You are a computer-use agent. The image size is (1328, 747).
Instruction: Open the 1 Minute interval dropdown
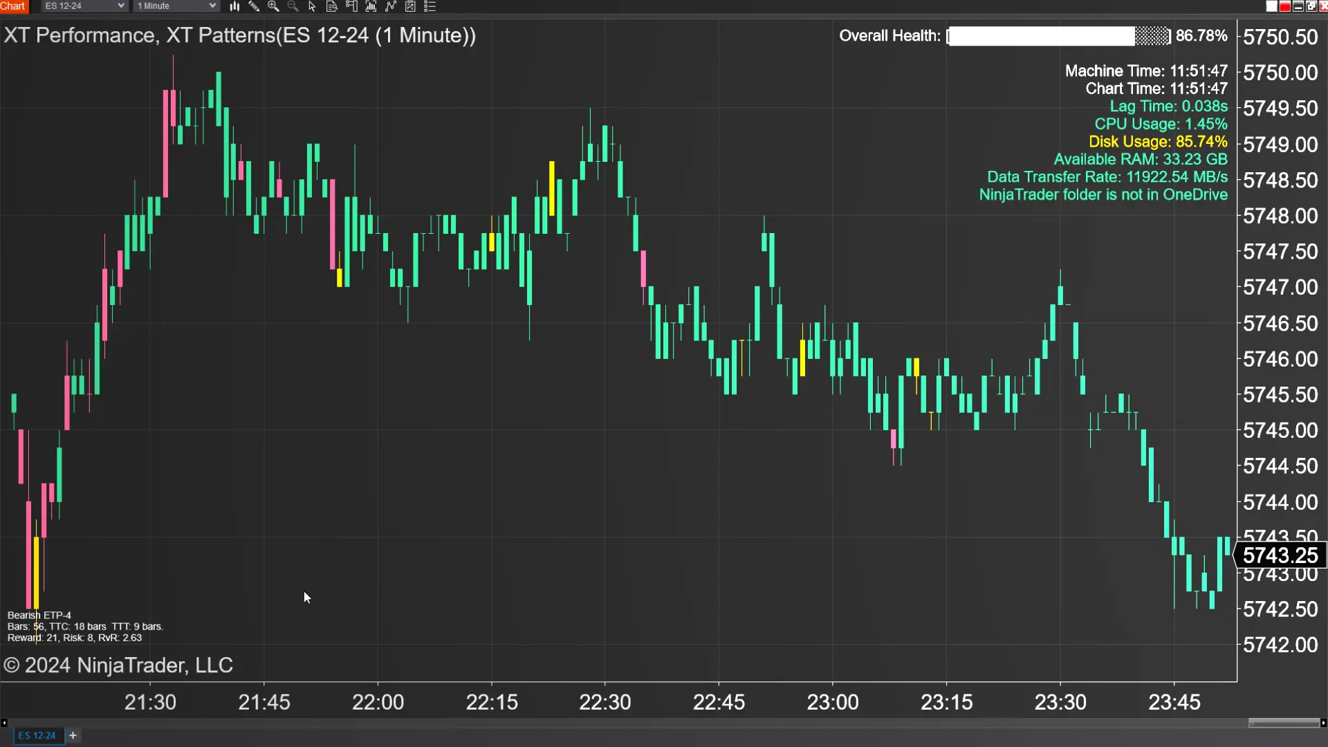pyautogui.click(x=176, y=6)
